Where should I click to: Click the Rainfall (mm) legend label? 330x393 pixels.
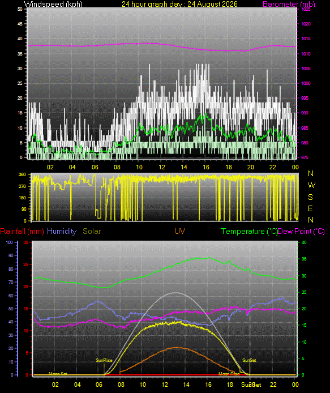click(22, 231)
